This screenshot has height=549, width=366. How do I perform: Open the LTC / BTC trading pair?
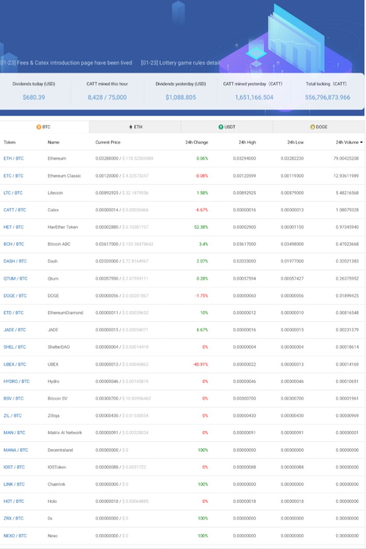point(13,193)
